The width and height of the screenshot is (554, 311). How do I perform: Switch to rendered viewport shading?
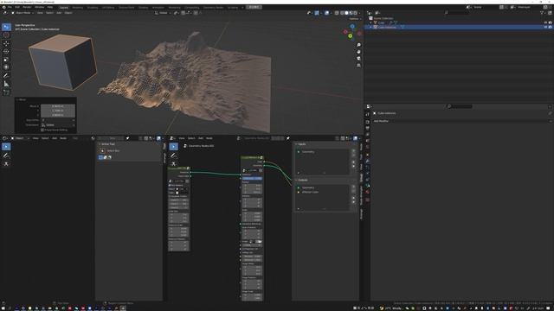click(x=356, y=13)
